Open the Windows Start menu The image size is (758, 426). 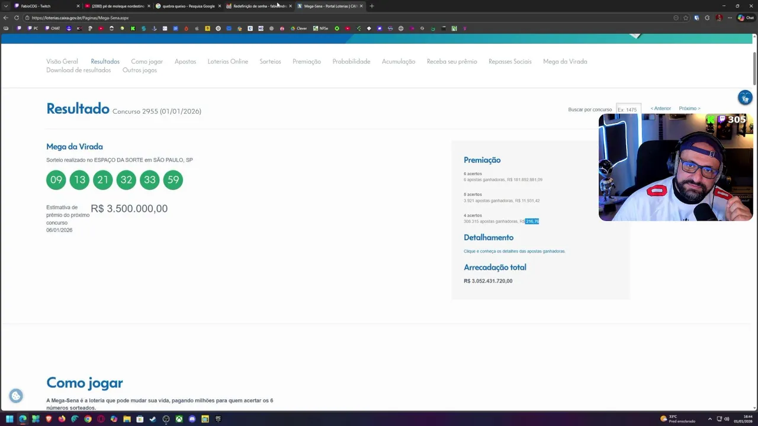click(9, 419)
